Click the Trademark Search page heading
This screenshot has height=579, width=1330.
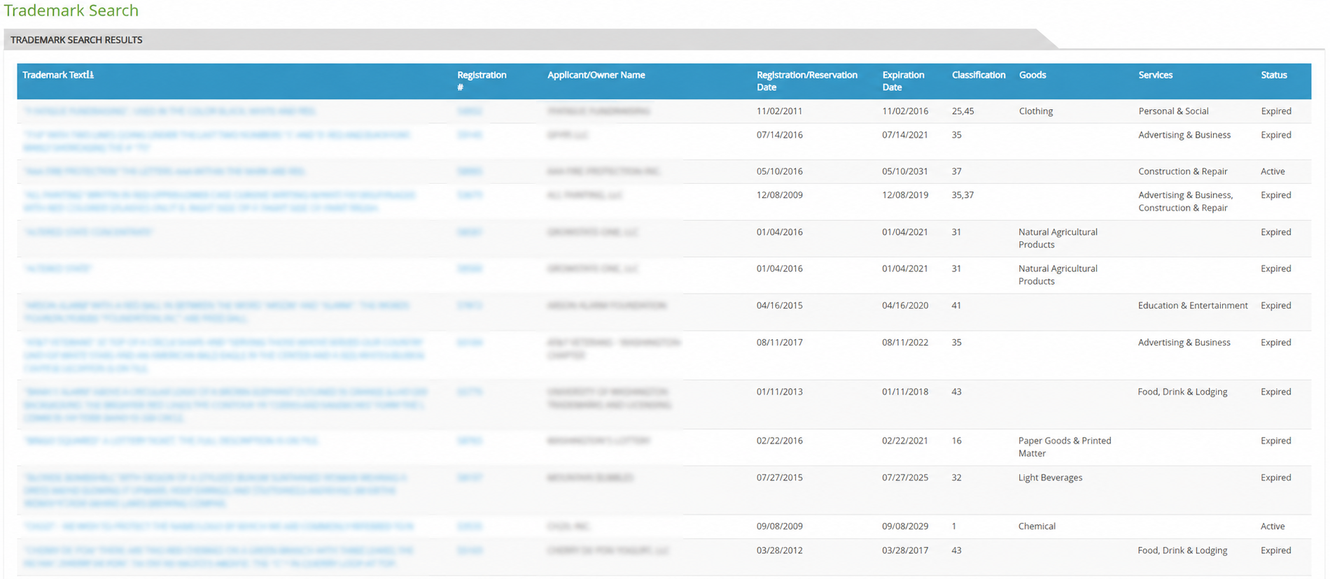pyautogui.click(x=71, y=10)
